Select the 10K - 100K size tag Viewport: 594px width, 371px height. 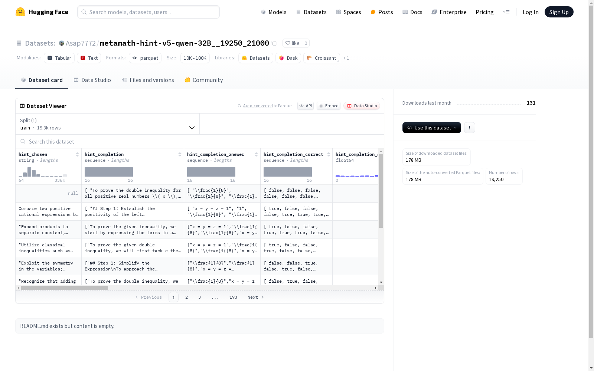(195, 58)
